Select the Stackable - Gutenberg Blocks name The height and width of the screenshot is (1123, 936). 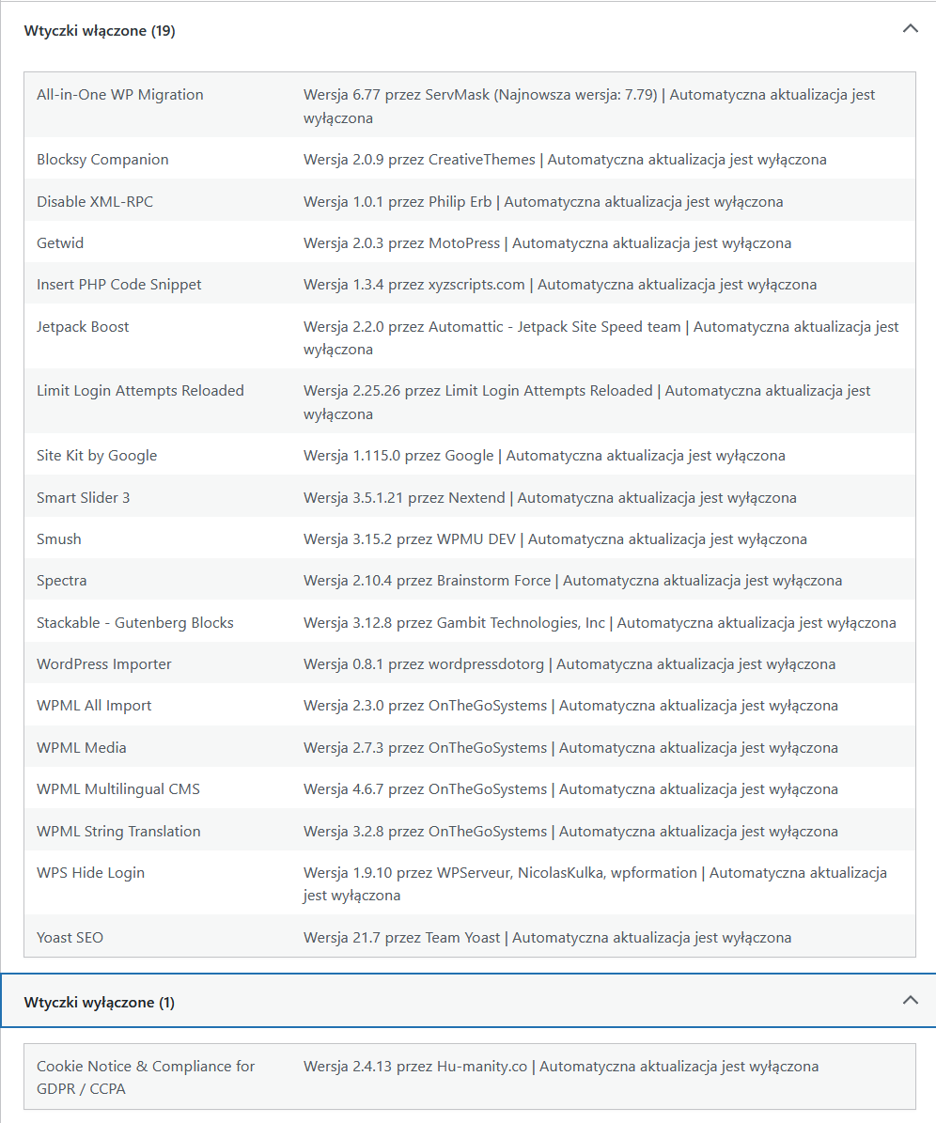(x=135, y=623)
